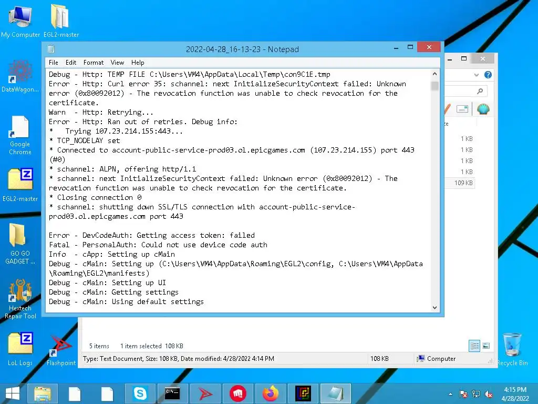Image resolution: width=538 pixels, height=404 pixels.
Task: Click the 'Fatal - PersonalAuth' log line
Action: pyautogui.click(x=158, y=245)
